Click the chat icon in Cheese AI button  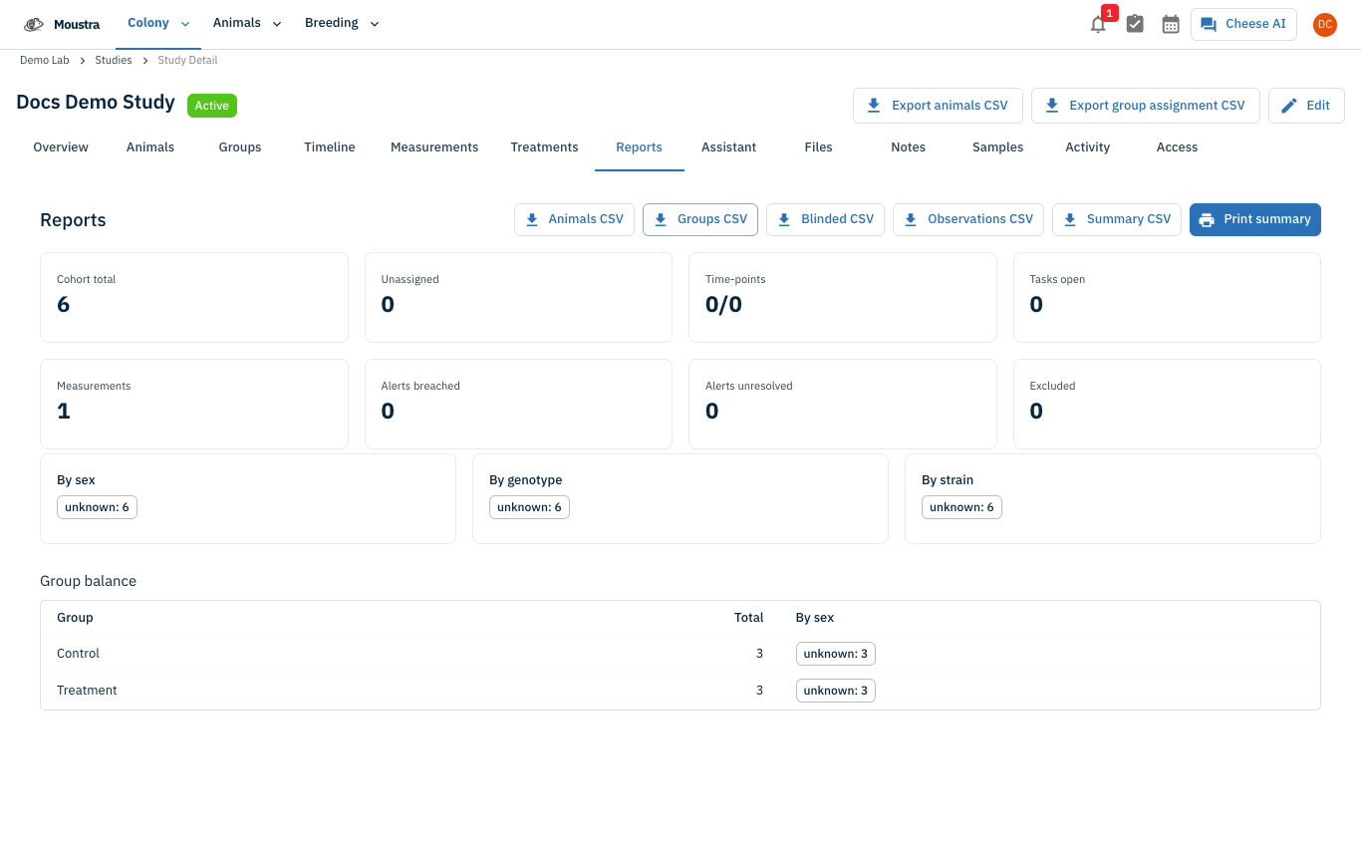[x=1209, y=24]
